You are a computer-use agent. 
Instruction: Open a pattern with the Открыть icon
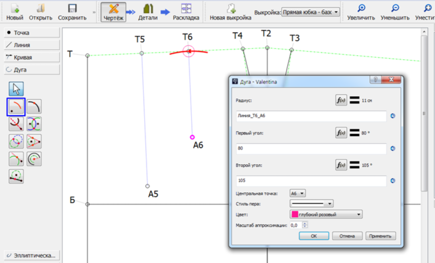point(40,12)
